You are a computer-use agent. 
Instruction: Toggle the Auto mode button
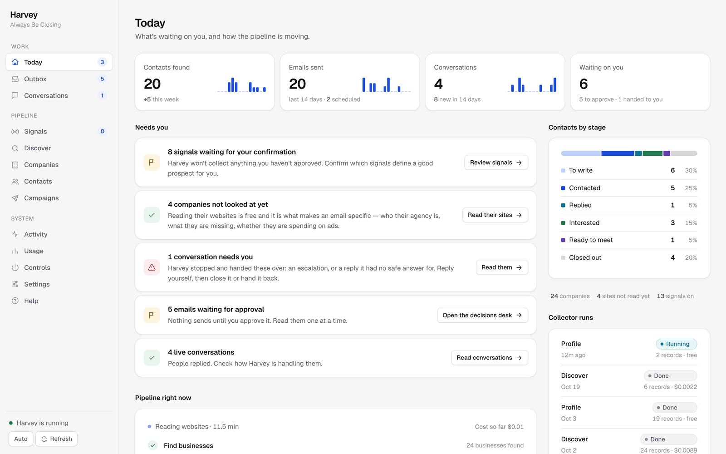[x=21, y=439]
